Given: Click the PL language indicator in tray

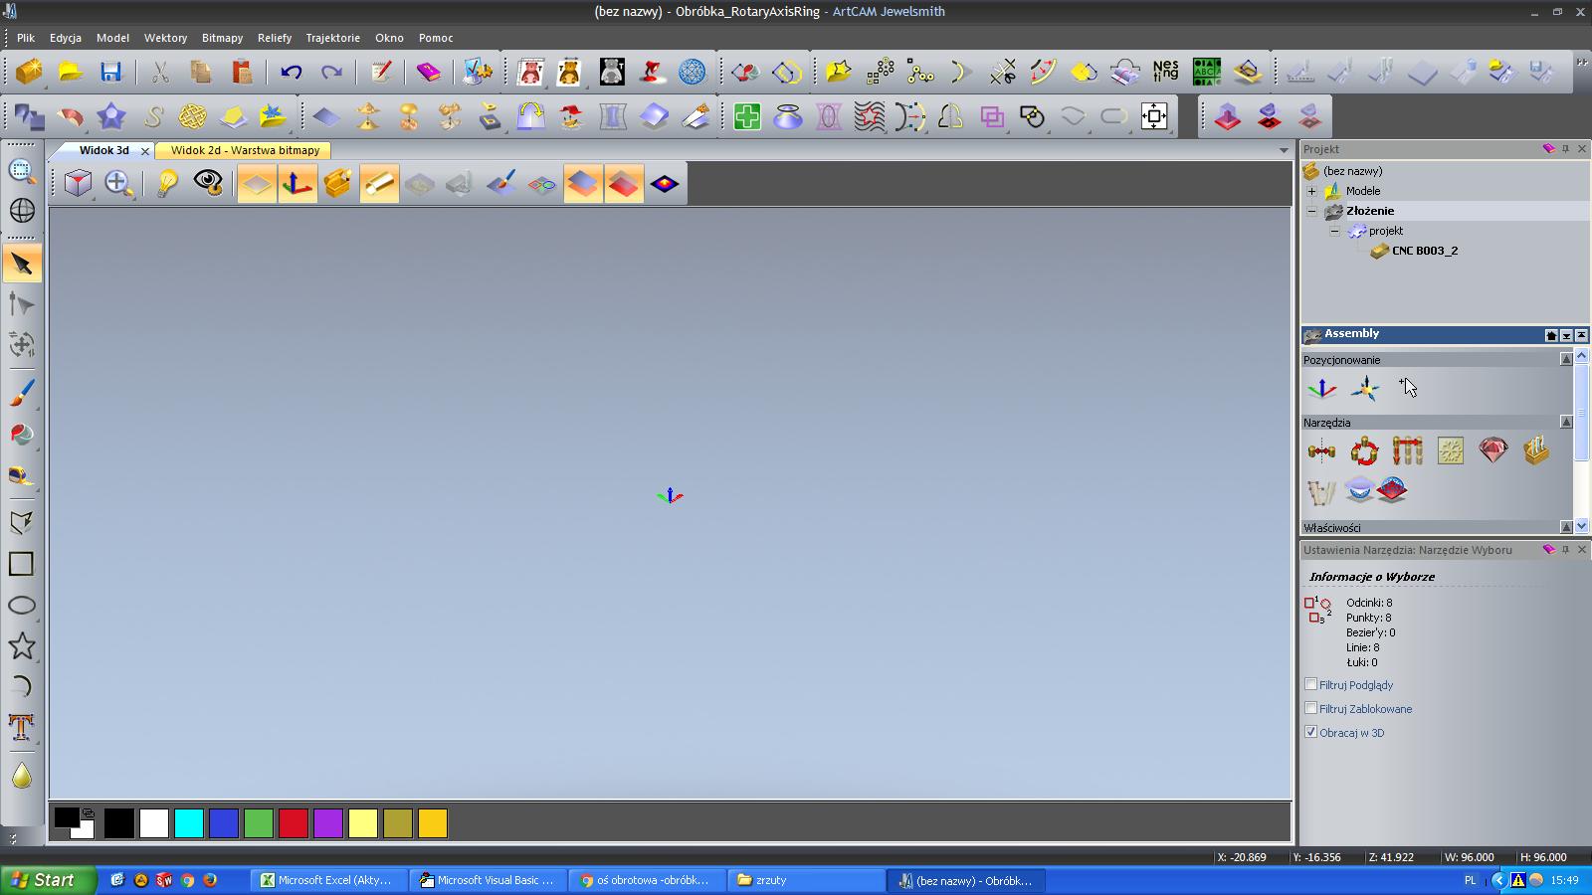Looking at the screenshot, I should [1471, 880].
